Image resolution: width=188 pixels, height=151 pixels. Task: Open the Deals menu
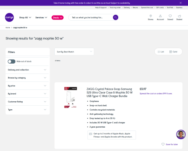tap(57, 17)
